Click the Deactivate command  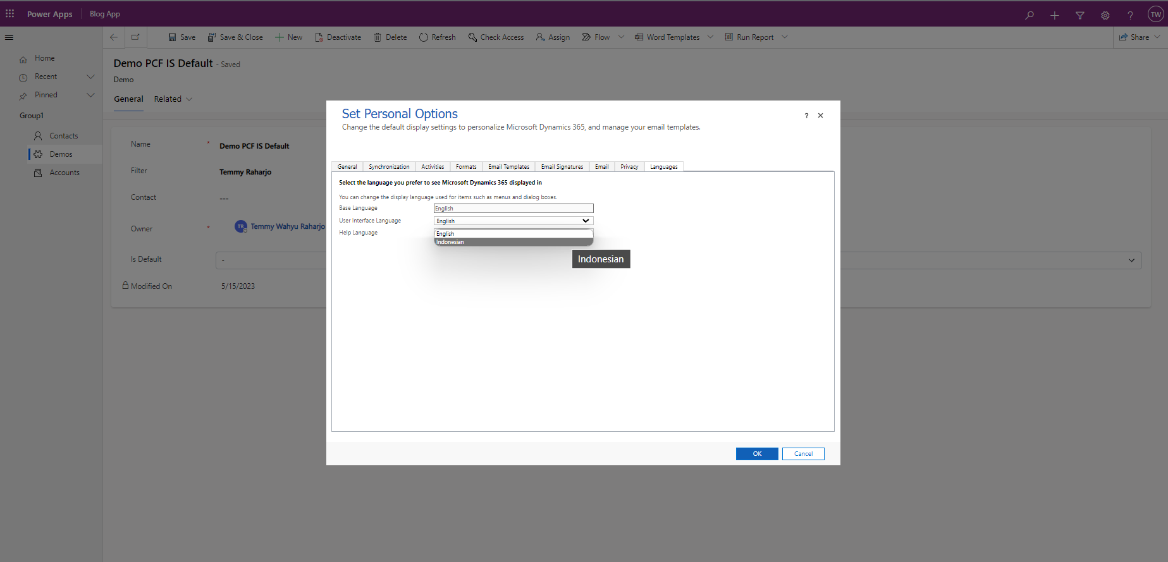(338, 37)
